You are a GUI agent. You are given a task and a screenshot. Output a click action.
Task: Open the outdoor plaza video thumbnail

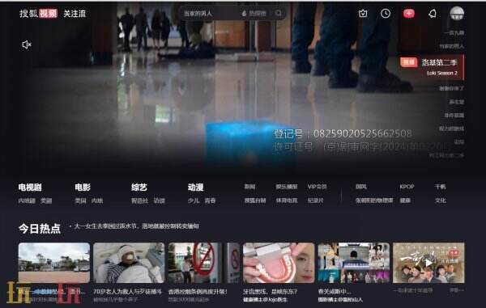point(54,263)
